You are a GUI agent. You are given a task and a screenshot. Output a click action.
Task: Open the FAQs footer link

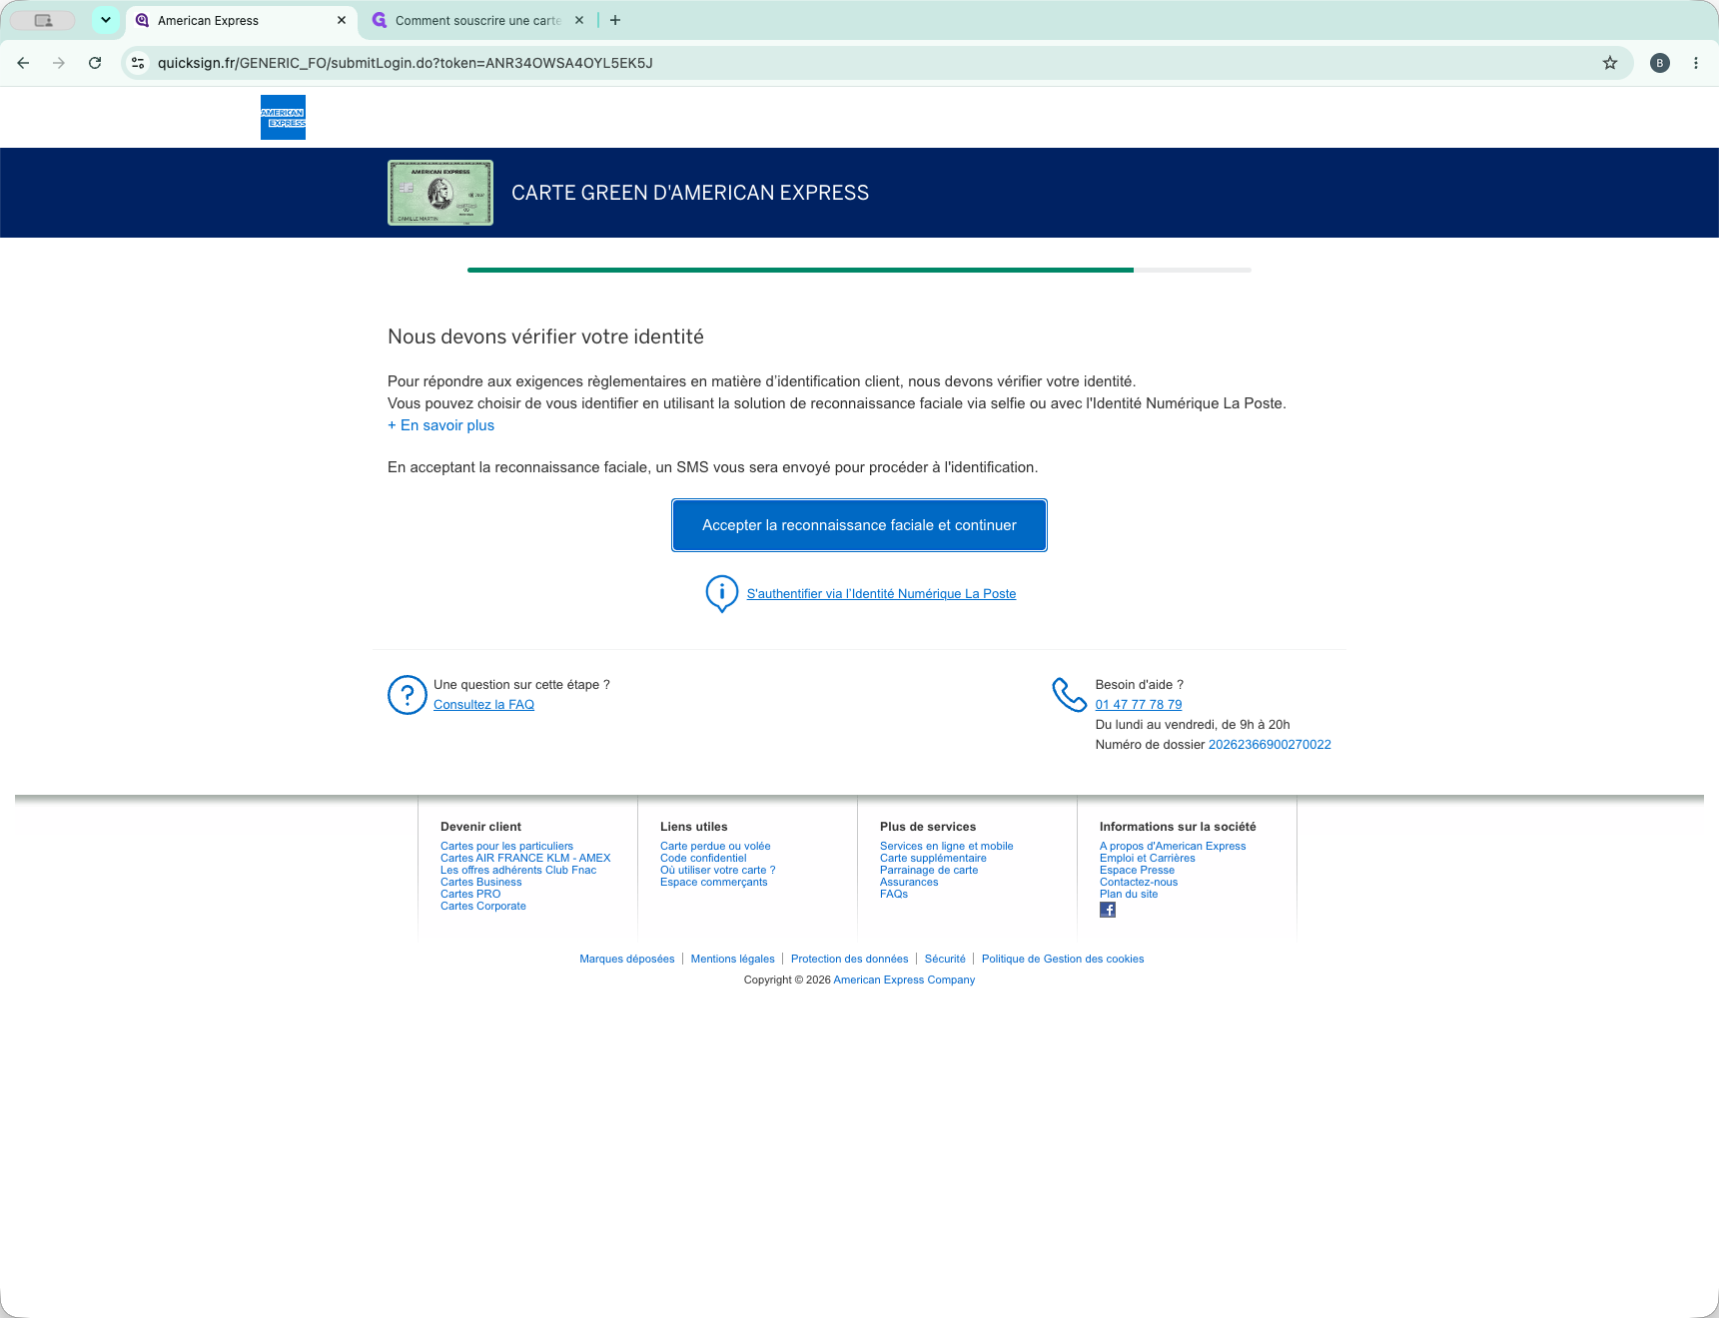(894, 894)
